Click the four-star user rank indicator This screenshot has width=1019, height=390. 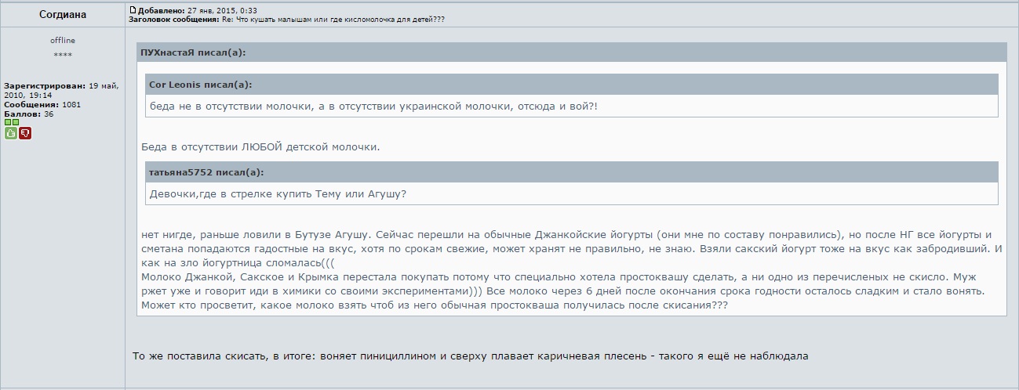63,55
